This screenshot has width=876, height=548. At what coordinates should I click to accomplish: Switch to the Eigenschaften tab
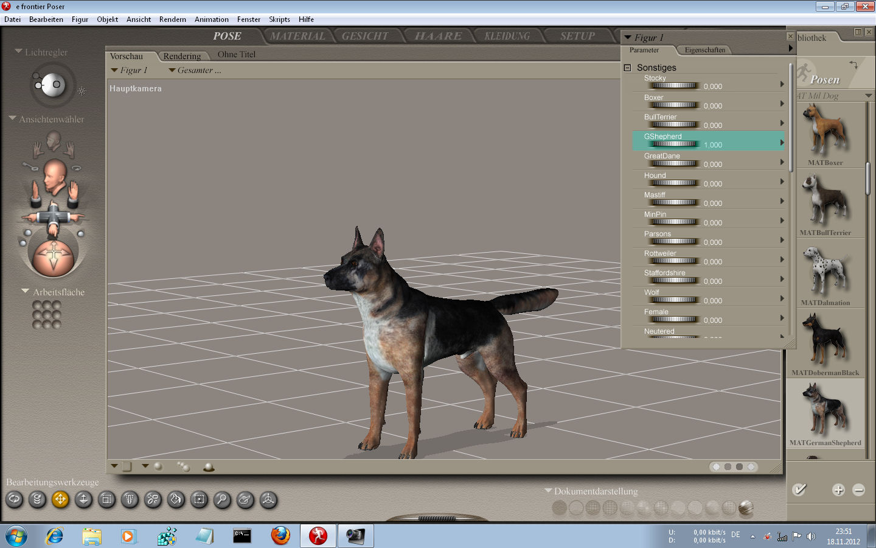tap(705, 50)
